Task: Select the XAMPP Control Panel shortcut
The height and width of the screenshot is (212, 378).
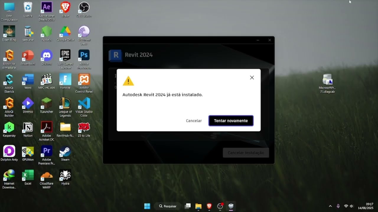Action: 84,84
